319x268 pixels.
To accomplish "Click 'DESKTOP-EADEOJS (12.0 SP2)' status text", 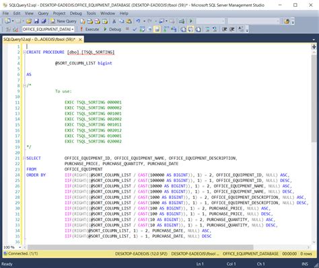I will pyautogui.click(x=141, y=254).
